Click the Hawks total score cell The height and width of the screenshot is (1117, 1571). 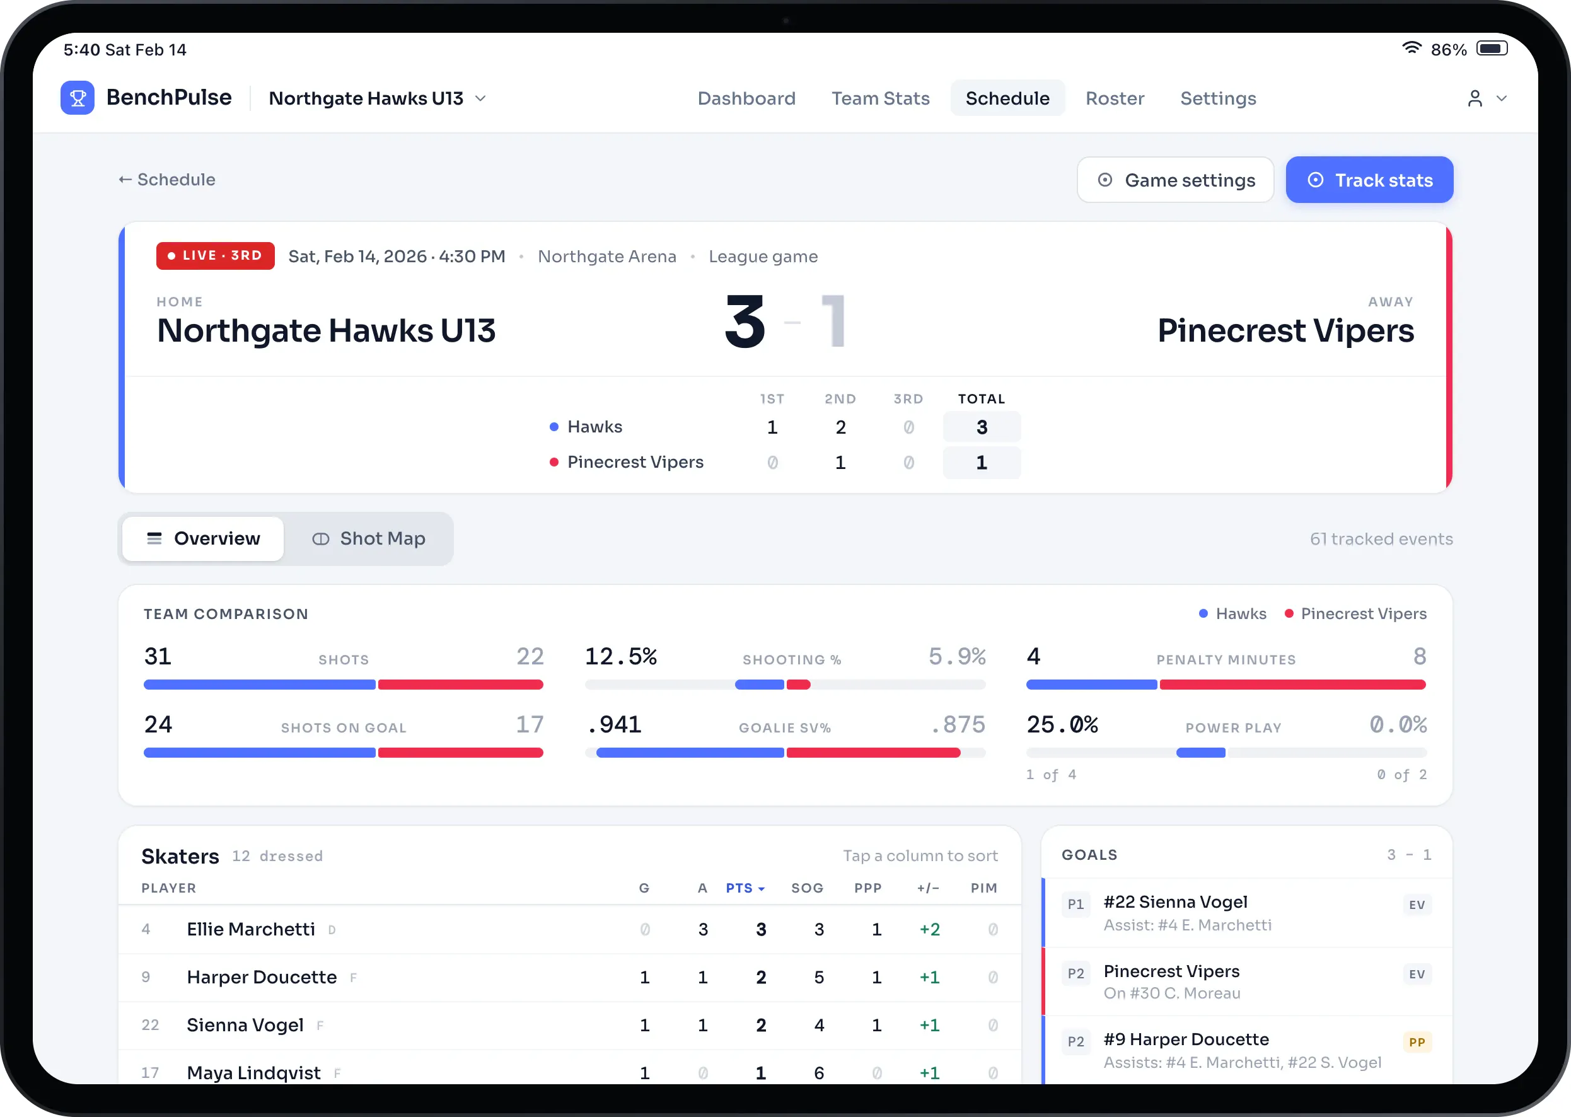tap(982, 427)
